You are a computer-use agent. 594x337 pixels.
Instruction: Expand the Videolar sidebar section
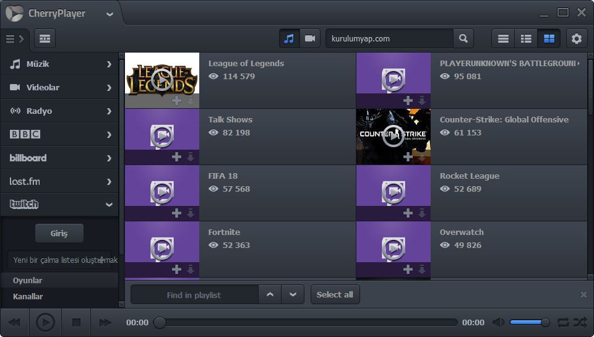tap(60, 87)
